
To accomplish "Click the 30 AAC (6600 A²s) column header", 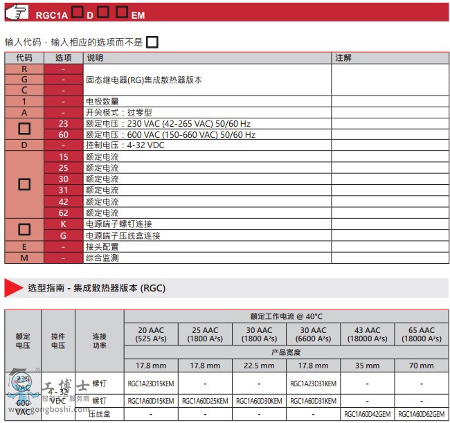I will 313,335.
